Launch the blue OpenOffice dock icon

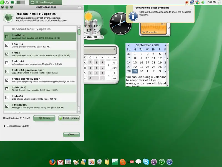pos(170,162)
